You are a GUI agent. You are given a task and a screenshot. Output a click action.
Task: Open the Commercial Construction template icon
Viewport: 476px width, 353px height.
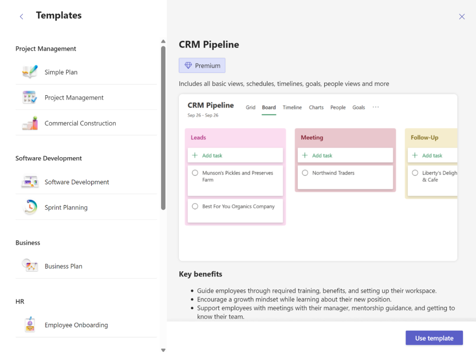click(30, 123)
